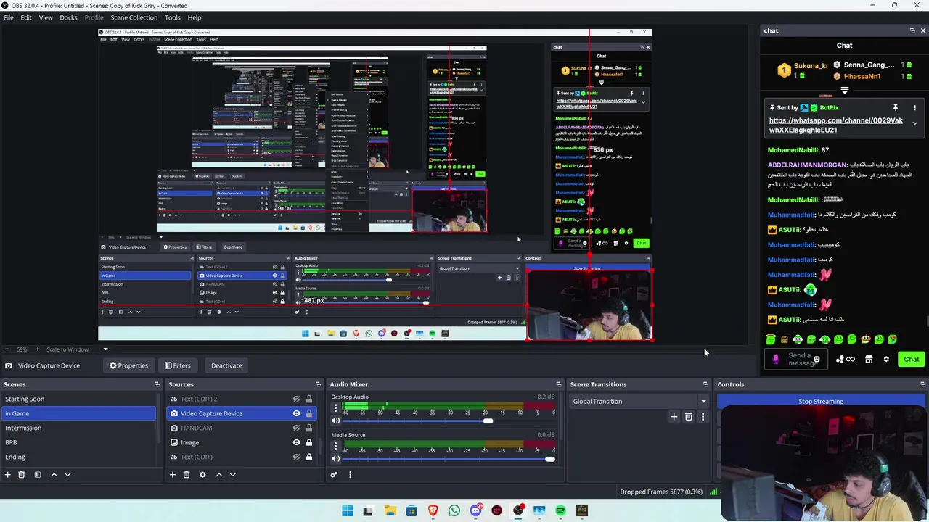Screen dimensions: 929x522
Task: Add a scene transition with plus
Action: click(x=674, y=417)
